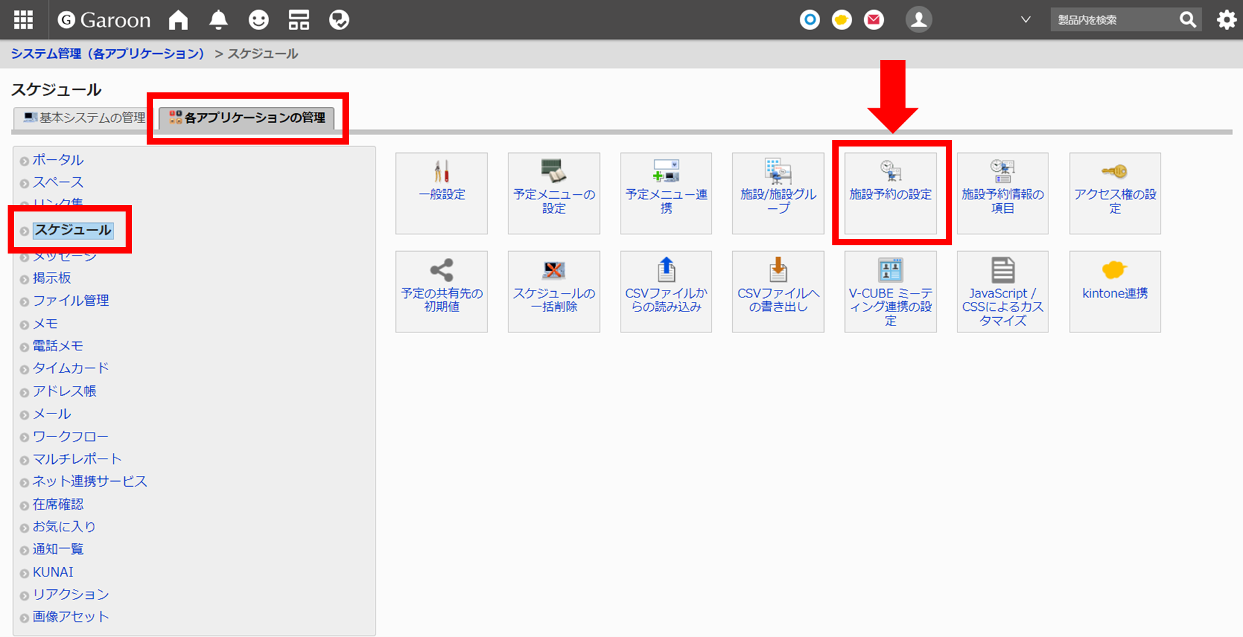The height and width of the screenshot is (637, 1243).
Task: Click the red mail icon in header
Action: pos(874,20)
